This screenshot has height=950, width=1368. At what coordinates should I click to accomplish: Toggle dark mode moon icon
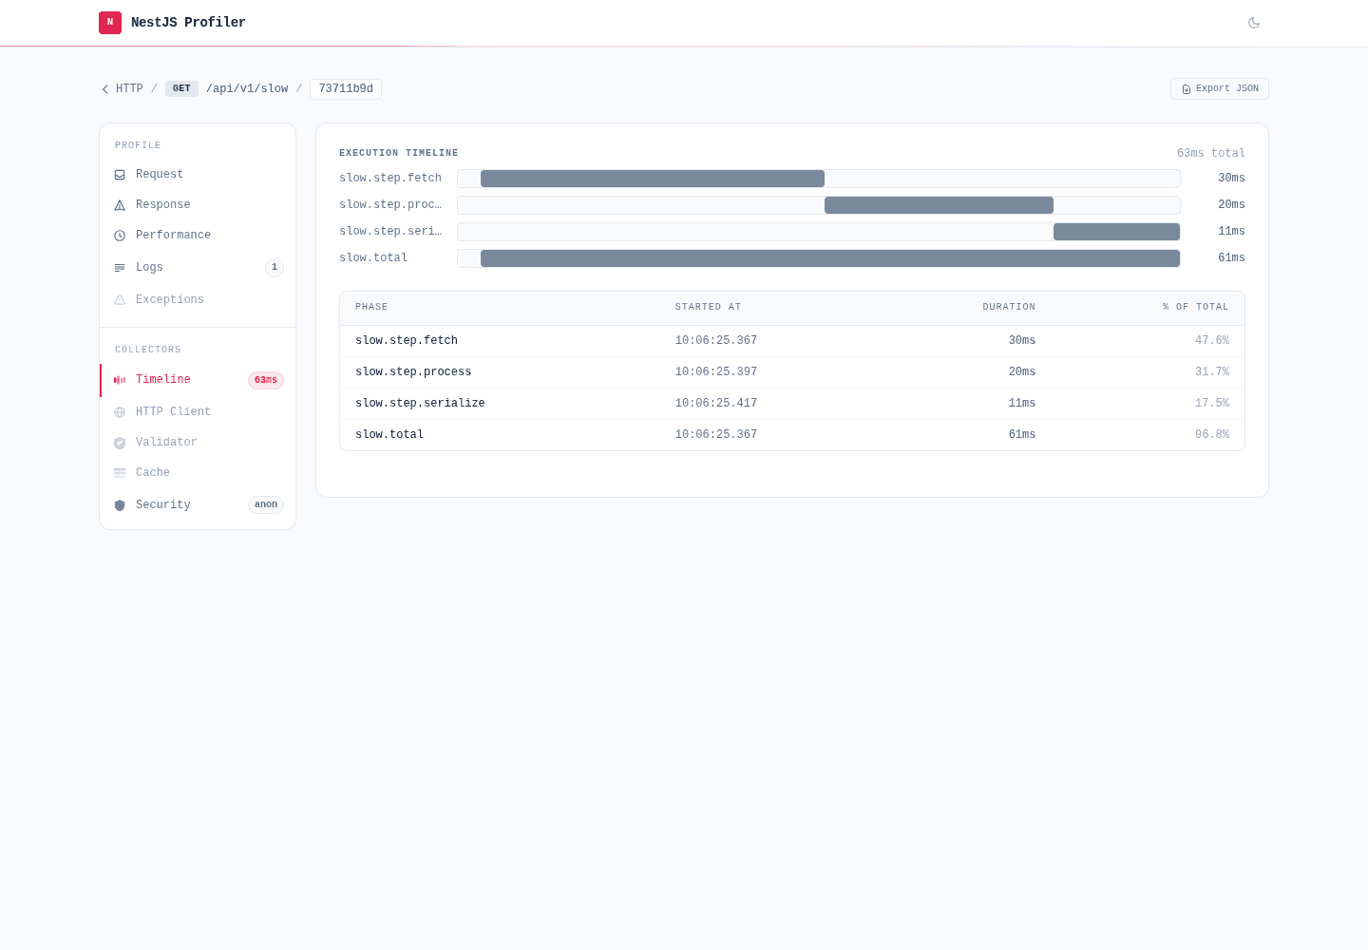[1254, 23]
